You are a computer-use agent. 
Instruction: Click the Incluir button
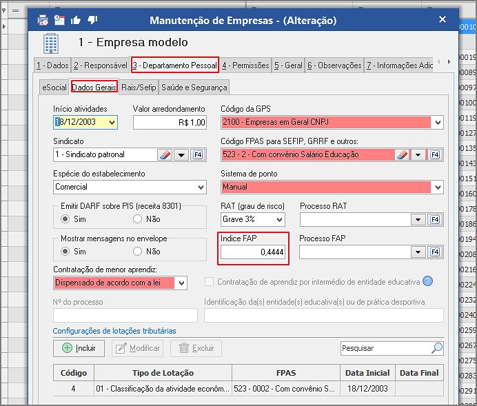79,348
